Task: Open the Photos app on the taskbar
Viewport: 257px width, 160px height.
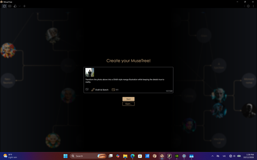Action: [x=192, y=156]
